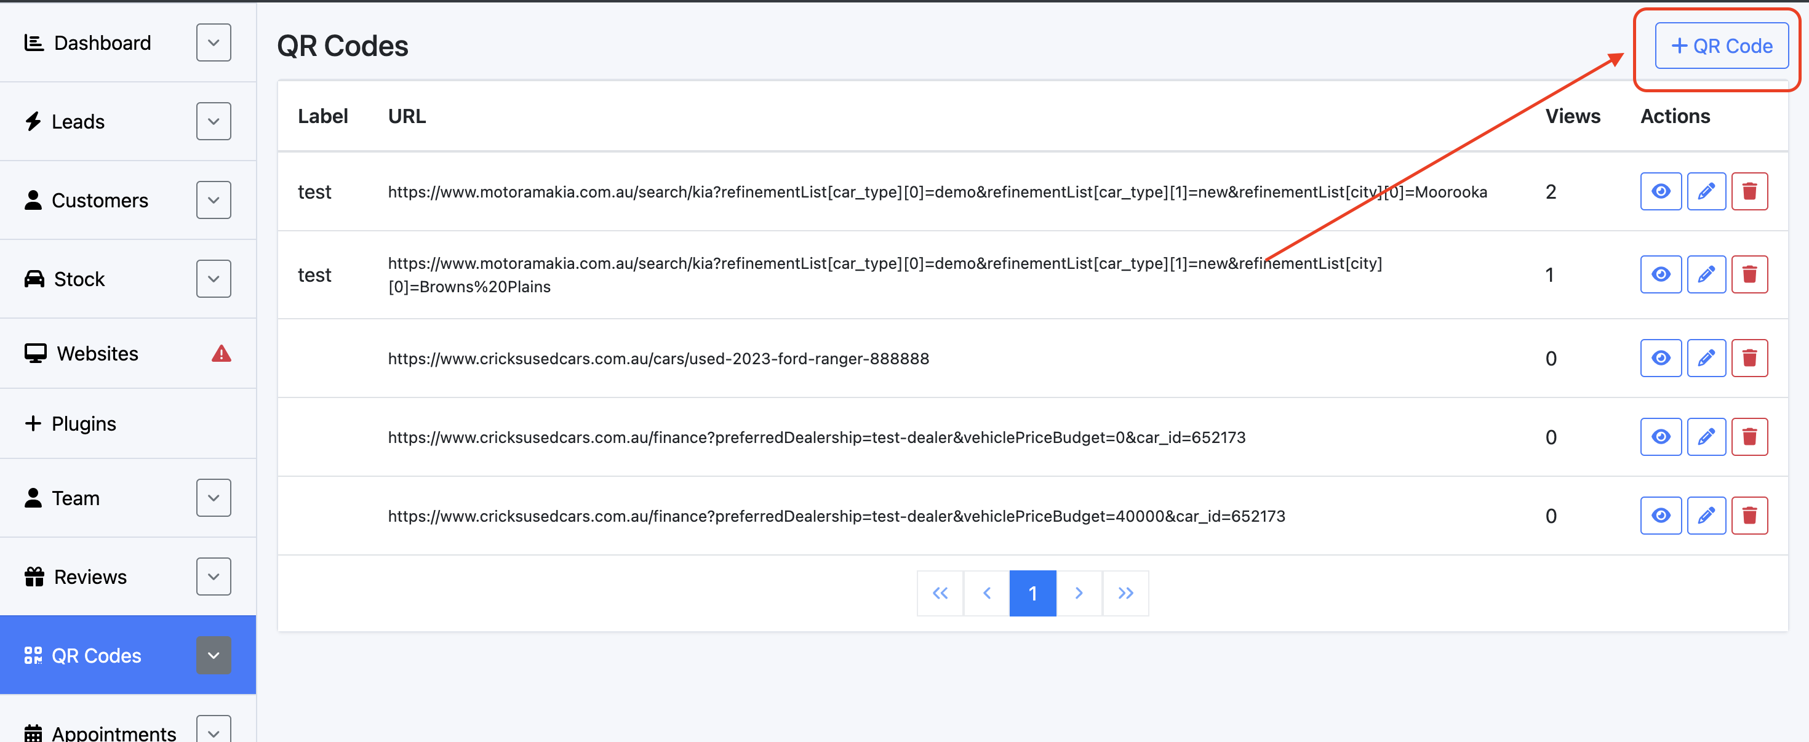Click the edit pencil for Moorooka QR code

click(x=1706, y=191)
